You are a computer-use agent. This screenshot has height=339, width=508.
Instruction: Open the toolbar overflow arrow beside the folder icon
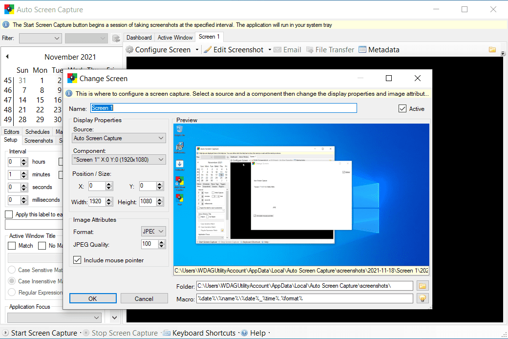tap(503, 53)
